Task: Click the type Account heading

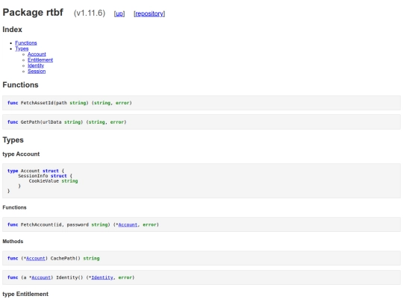Action: (21, 154)
